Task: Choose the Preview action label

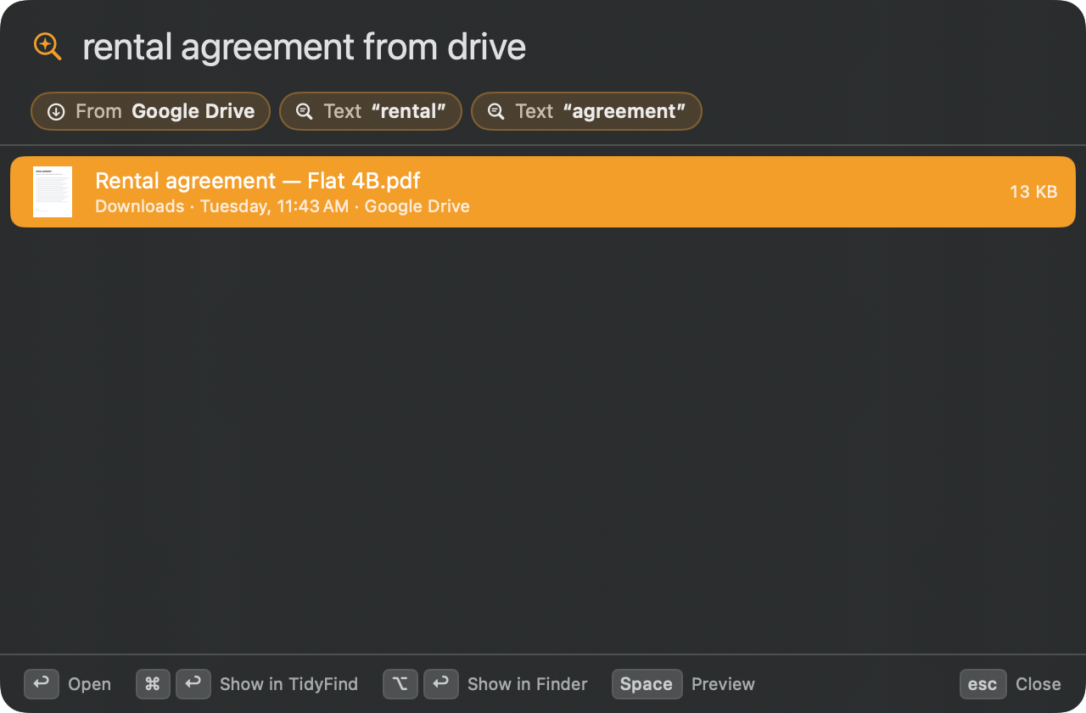Action: coord(723,684)
